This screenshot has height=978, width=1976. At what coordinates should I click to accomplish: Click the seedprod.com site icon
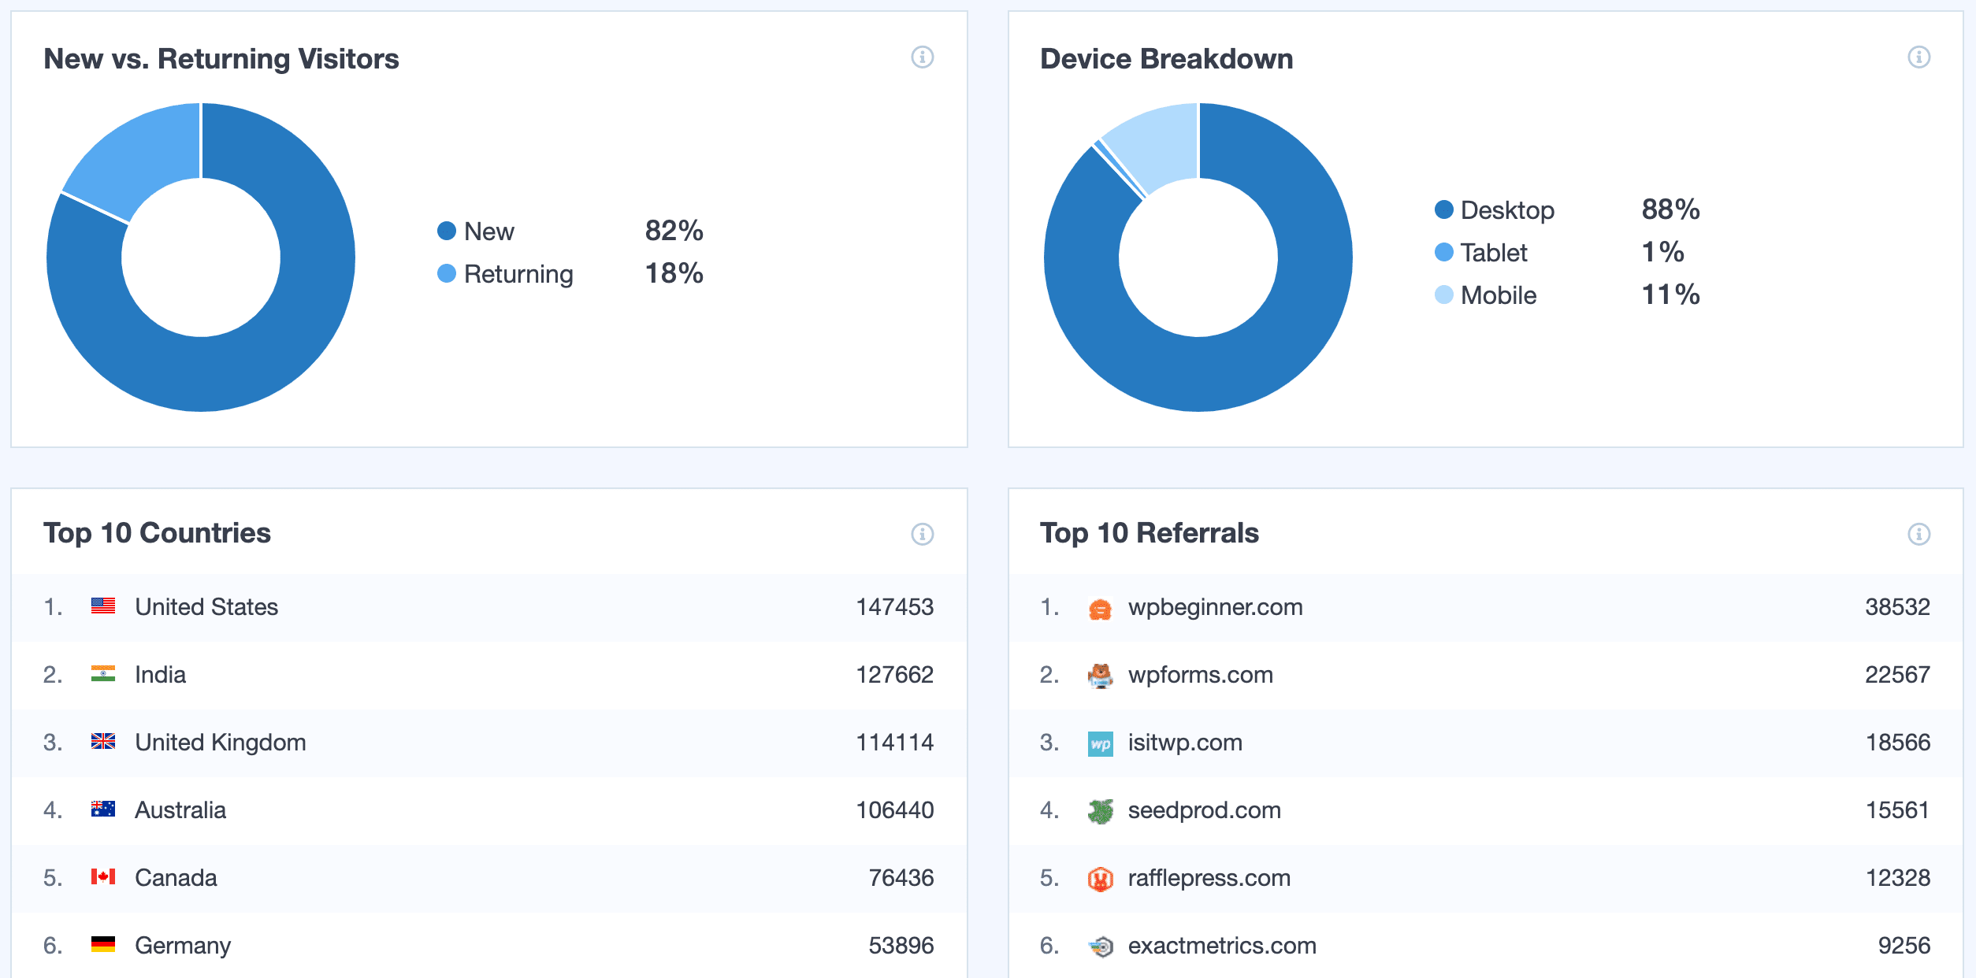pyautogui.click(x=1102, y=810)
